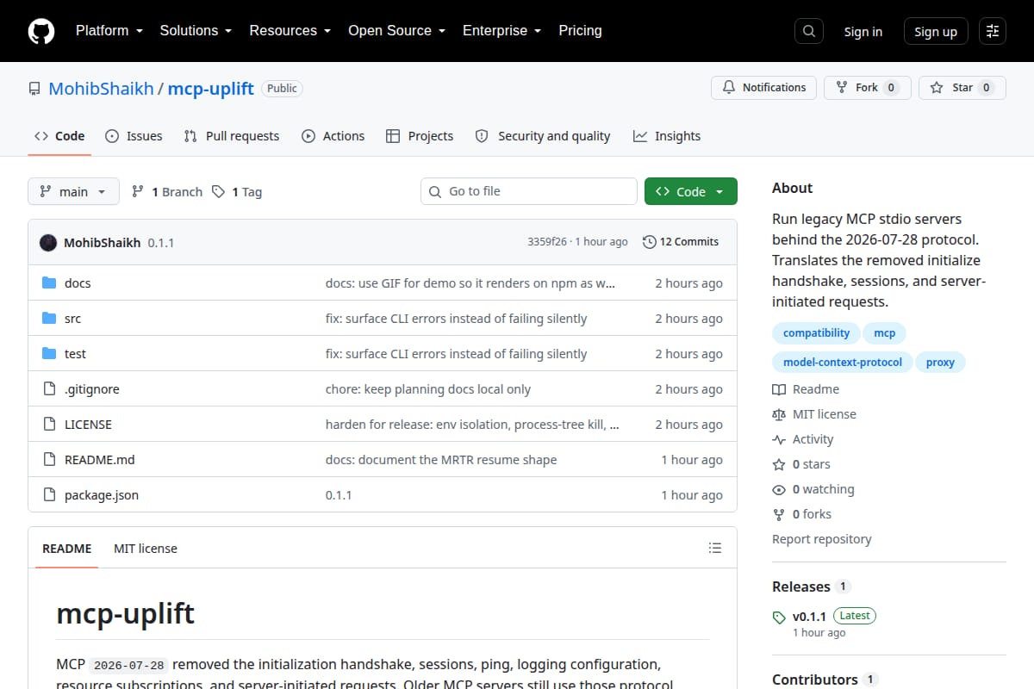Open the Solutions dropdown menu

coord(196,31)
